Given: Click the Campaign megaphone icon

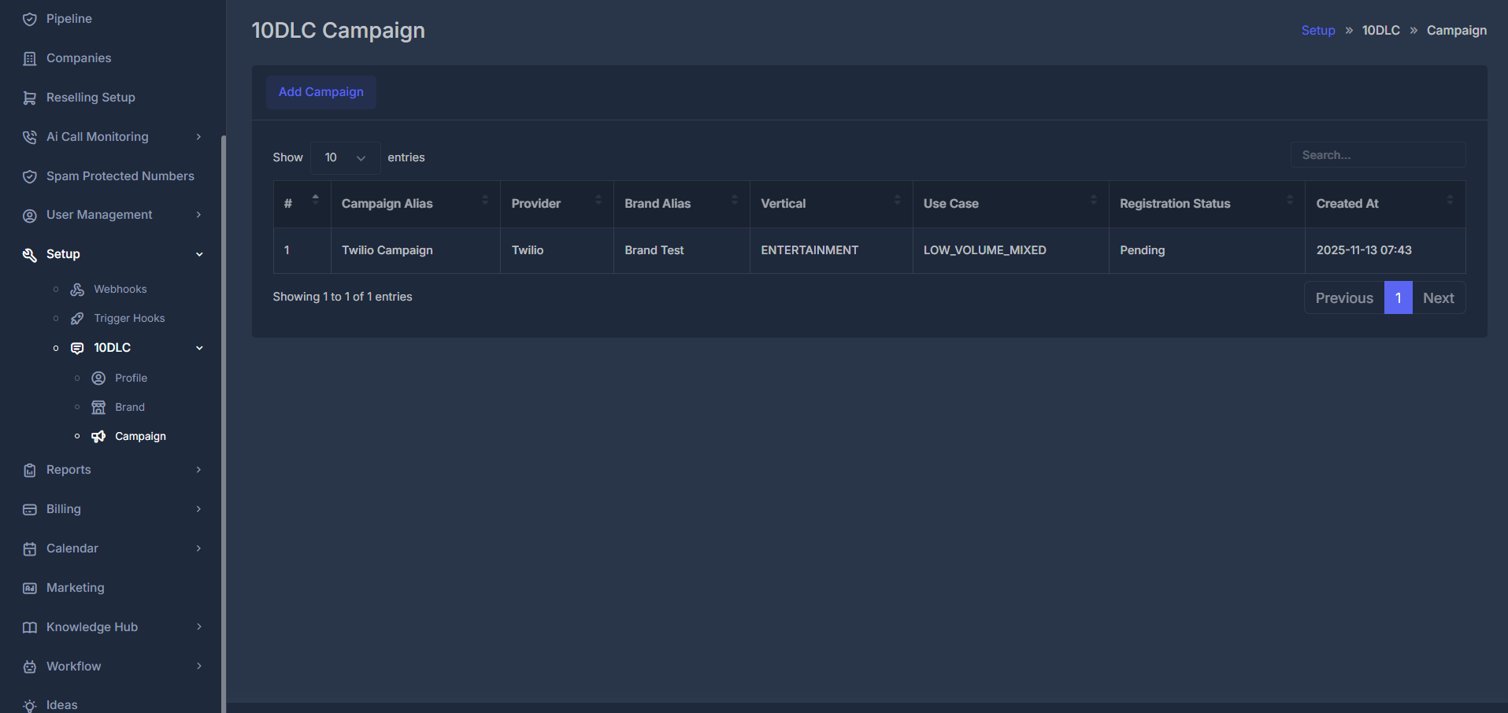Looking at the screenshot, I should tap(98, 435).
